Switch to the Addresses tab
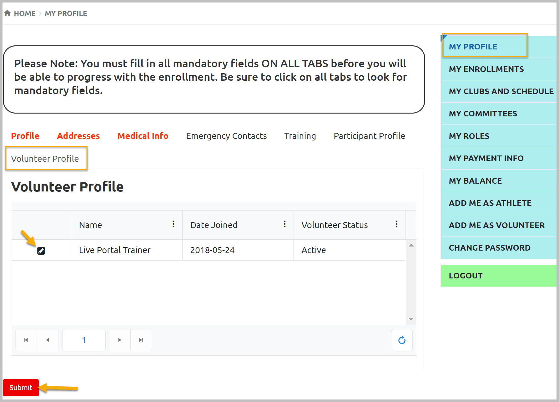This screenshot has width=559, height=402. pos(78,136)
